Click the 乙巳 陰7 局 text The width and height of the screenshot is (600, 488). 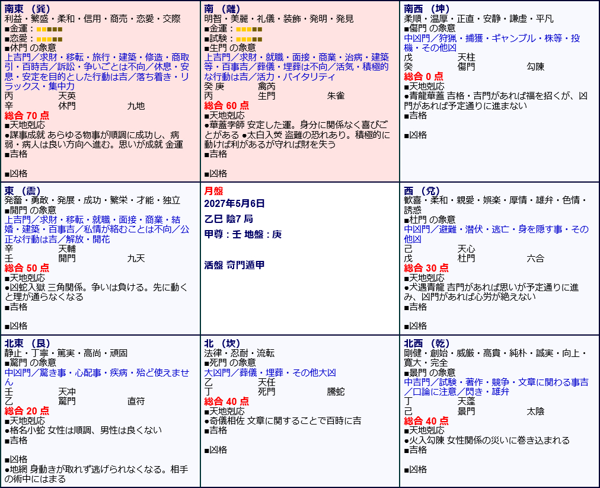(228, 219)
